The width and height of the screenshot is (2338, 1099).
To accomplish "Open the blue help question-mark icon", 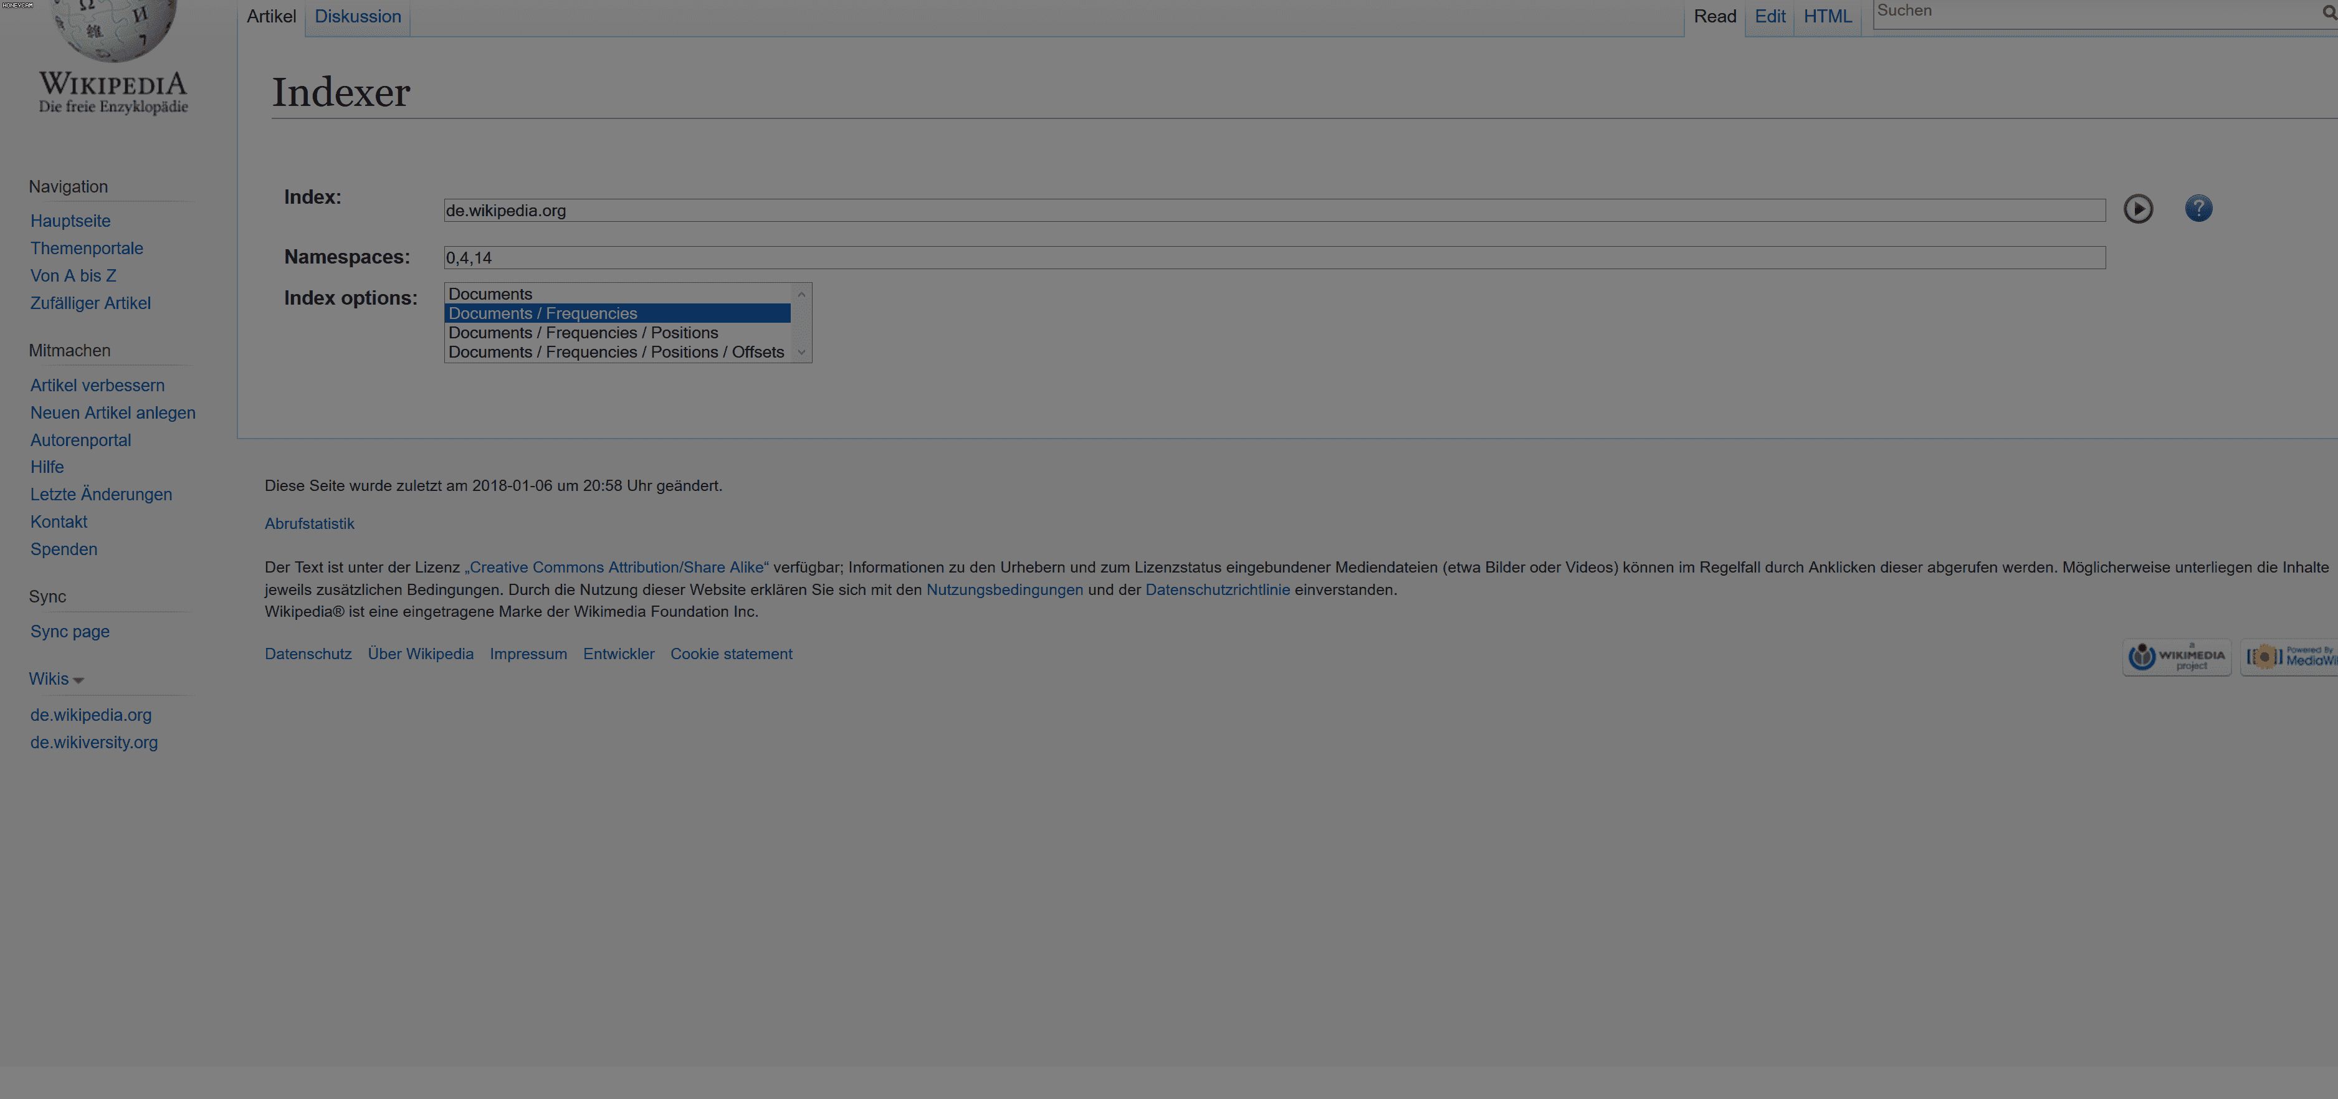I will coord(2197,209).
